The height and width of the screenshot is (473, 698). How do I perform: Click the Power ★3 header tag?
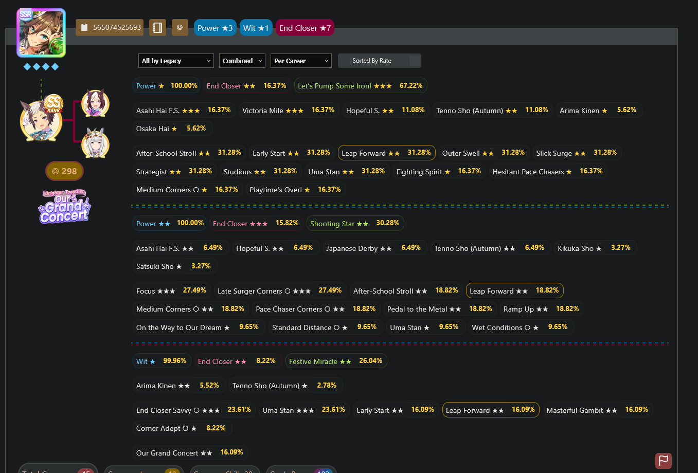tap(215, 28)
